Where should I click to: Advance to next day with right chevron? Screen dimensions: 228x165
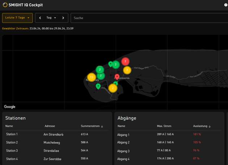[x=63, y=18]
